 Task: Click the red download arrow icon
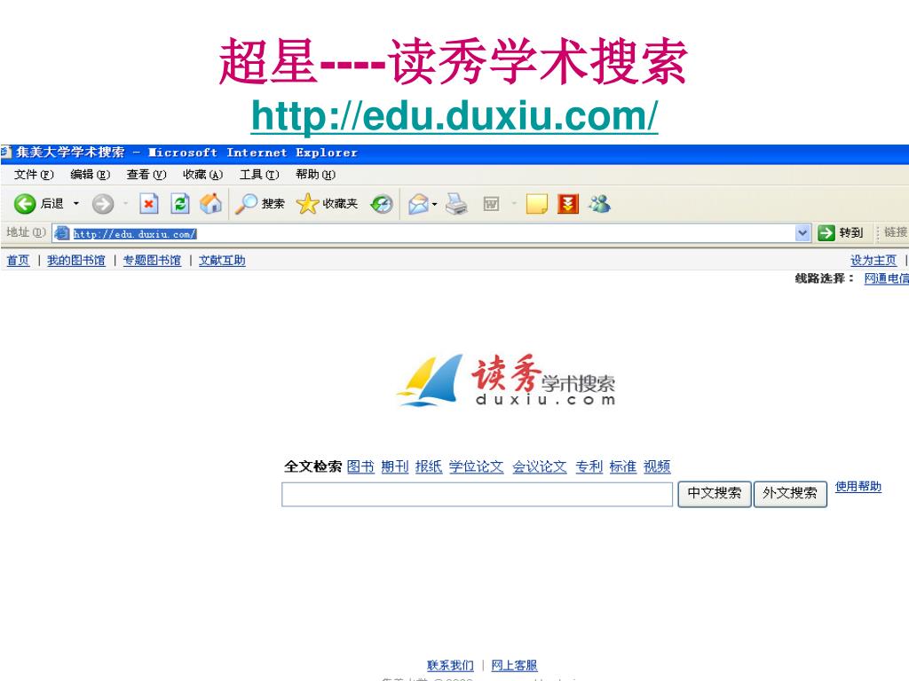(568, 204)
